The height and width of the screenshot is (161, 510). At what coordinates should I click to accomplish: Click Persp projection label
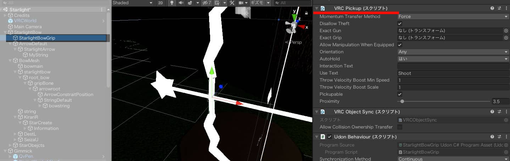295,42
